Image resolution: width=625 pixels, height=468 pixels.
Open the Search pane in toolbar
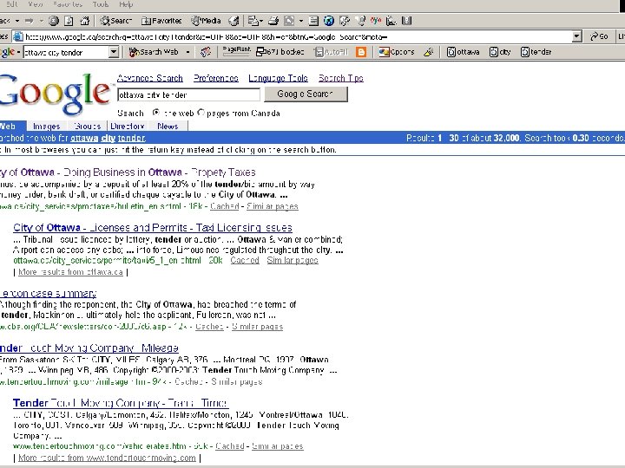(x=116, y=21)
